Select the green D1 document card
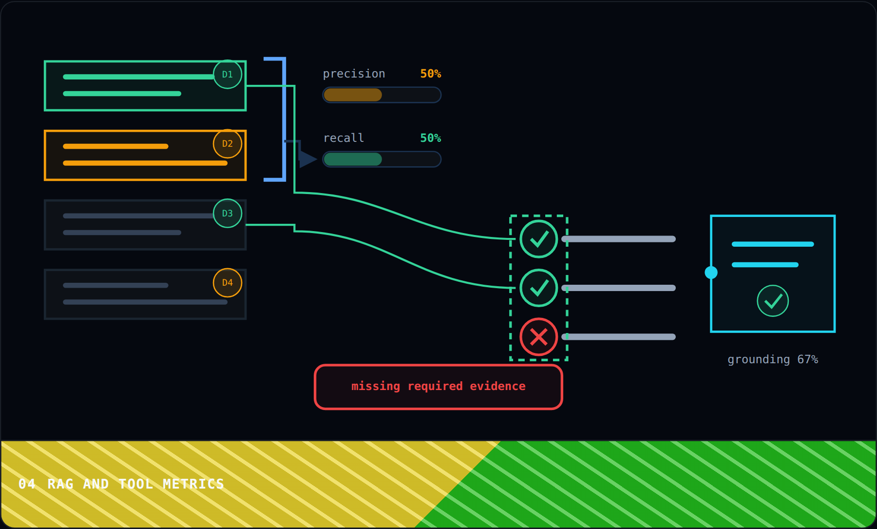This screenshot has width=877, height=529. pos(145,86)
